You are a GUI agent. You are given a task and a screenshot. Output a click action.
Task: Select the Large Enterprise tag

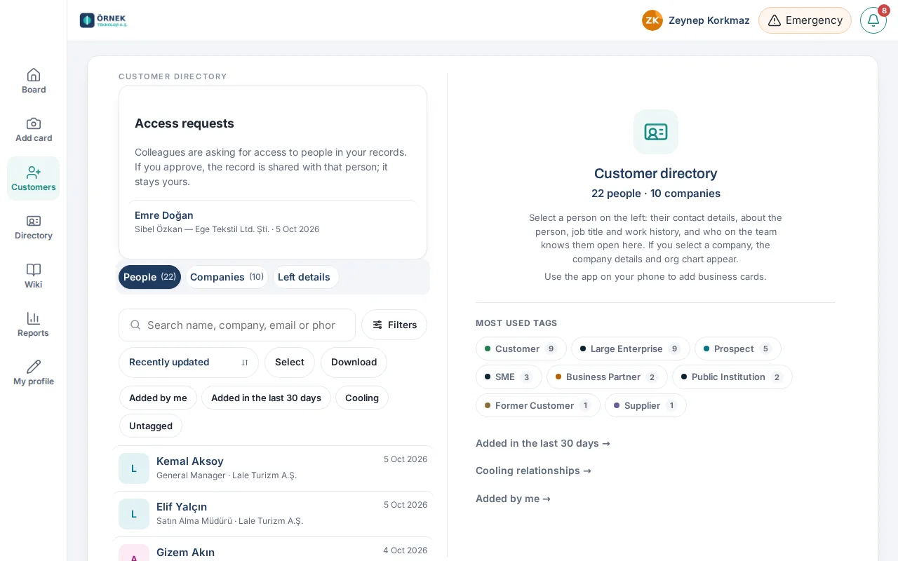pyautogui.click(x=631, y=349)
